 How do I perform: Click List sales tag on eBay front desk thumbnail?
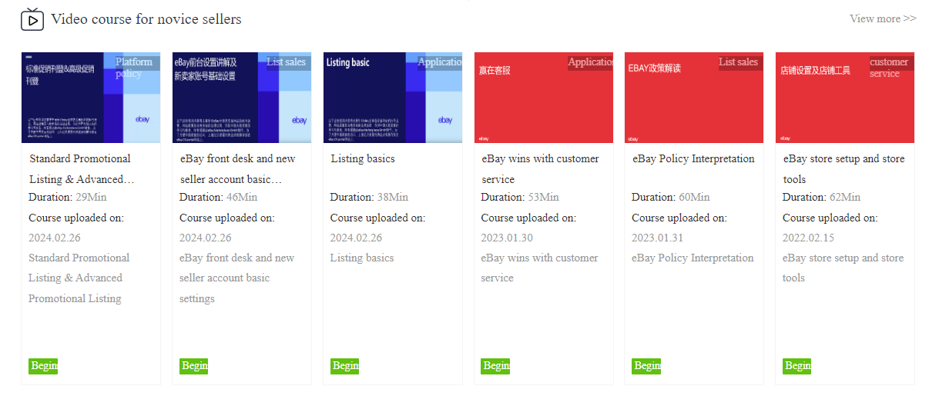287,62
